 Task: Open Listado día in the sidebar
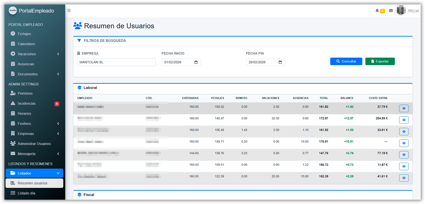26,193
